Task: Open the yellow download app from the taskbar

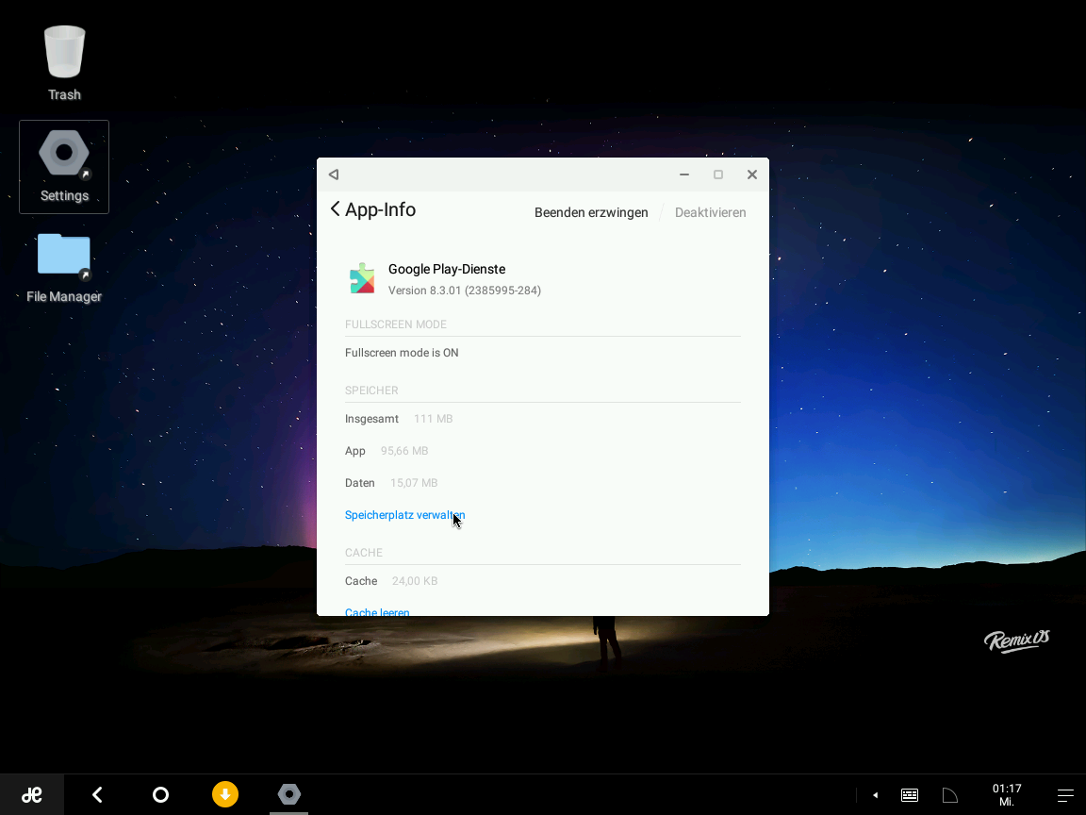Action: pyautogui.click(x=224, y=794)
